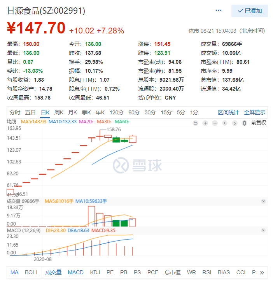Click the MA60 legend label

[122, 122]
